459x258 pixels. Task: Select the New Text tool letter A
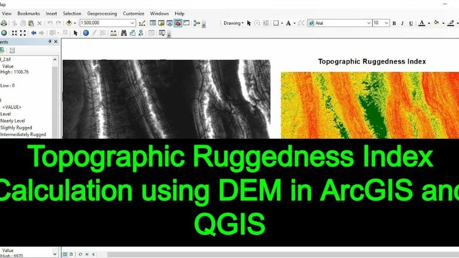pyautogui.click(x=289, y=23)
